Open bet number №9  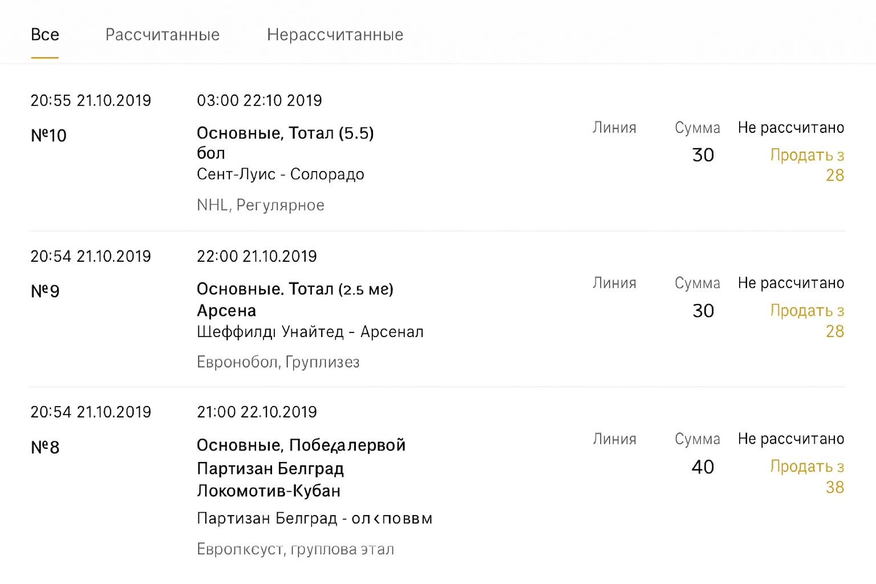tap(45, 291)
